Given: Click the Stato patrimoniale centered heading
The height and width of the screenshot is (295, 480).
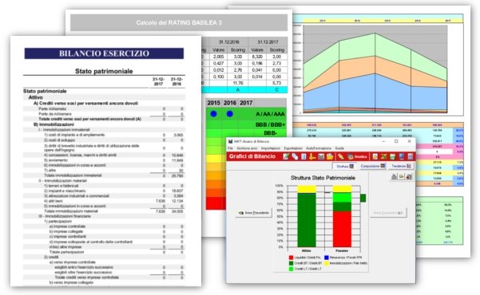Looking at the screenshot, I should tap(104, 71).
